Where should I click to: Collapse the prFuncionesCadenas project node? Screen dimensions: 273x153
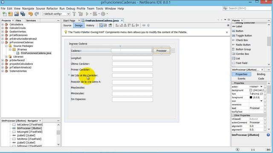click(3, 42)
